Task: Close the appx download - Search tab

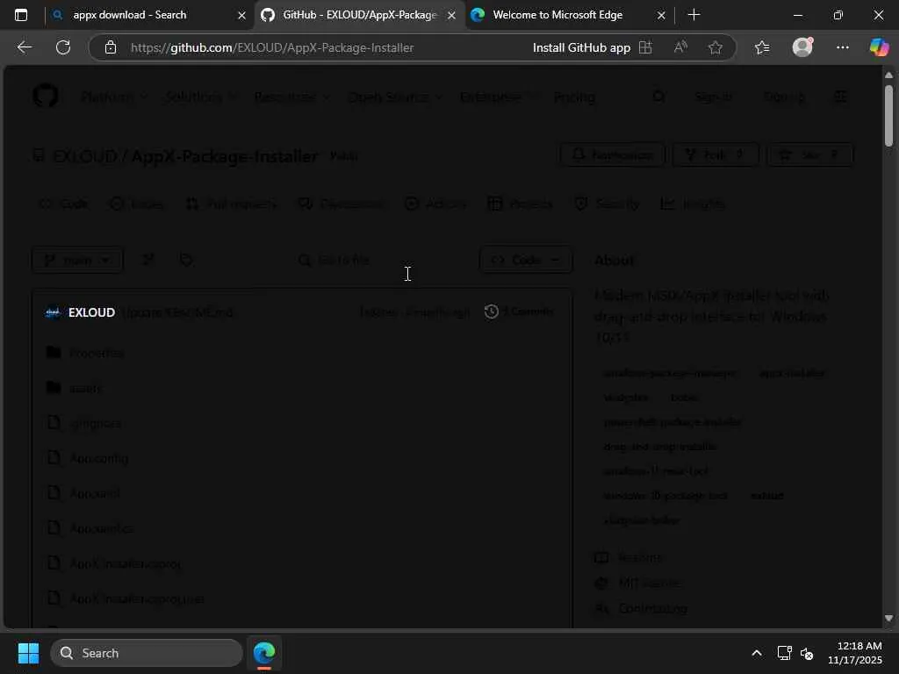Action: click(x=242, y=16)
